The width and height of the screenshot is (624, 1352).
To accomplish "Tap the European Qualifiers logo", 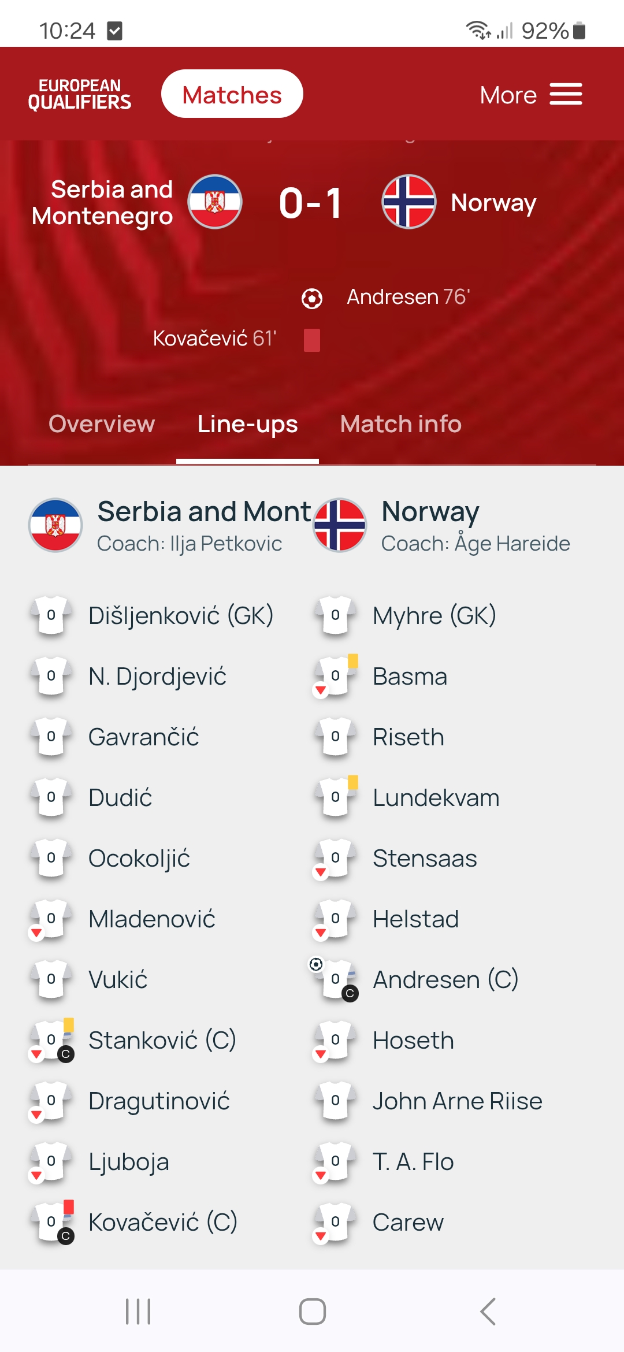I will [80, 94].
